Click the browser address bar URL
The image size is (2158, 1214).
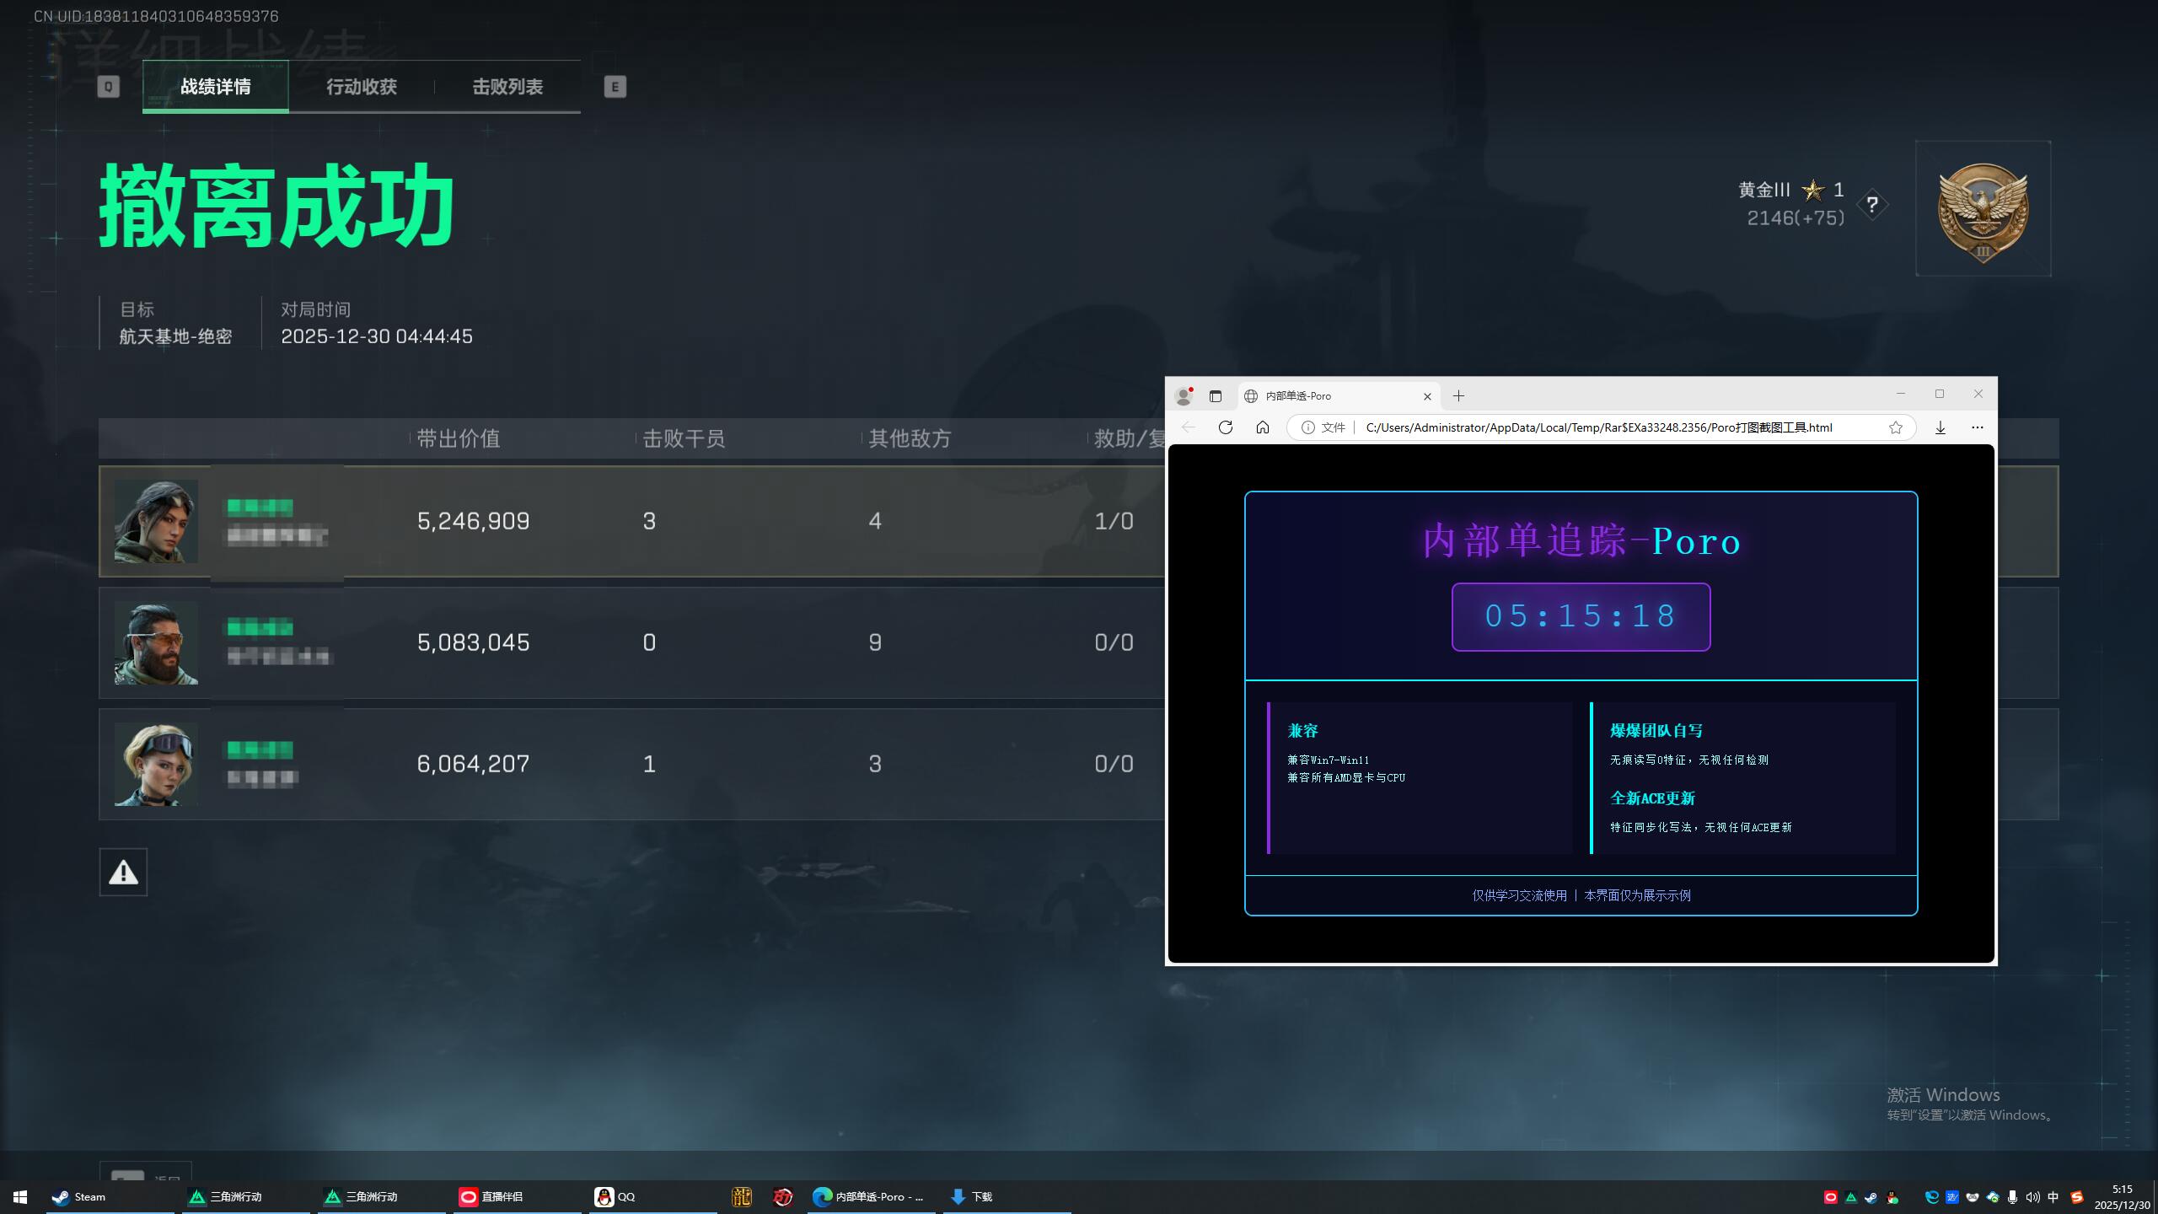pyautogui.click(x=1597, y=427)
